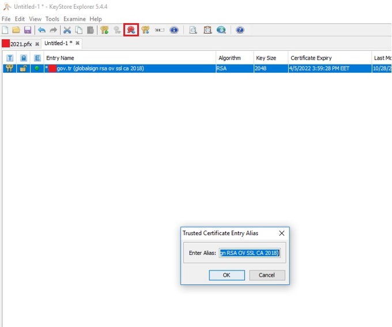
Task: Click the Generate Key Pair icon
Action: pos(104,30)
